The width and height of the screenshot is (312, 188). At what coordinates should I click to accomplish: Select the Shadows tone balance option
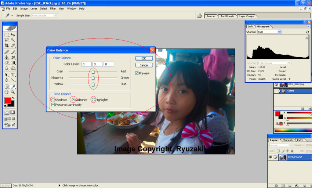click(53, 100)
